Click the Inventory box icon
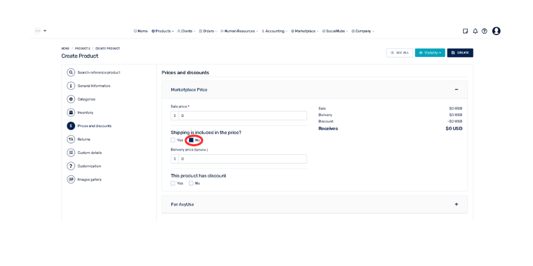This screenshot has width=533, height=266. pyautogui.click(x=71, y=112)
